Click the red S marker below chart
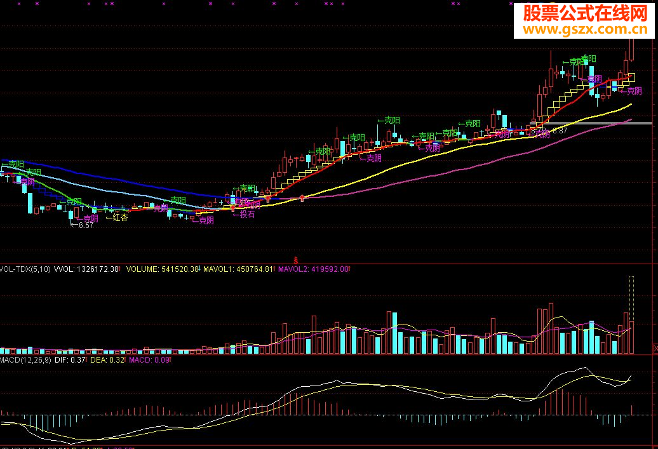The image size is (658, 449). pos(295,260)
